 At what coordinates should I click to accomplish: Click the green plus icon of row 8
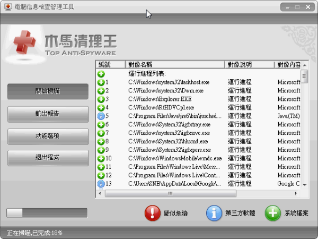point(101,141)
